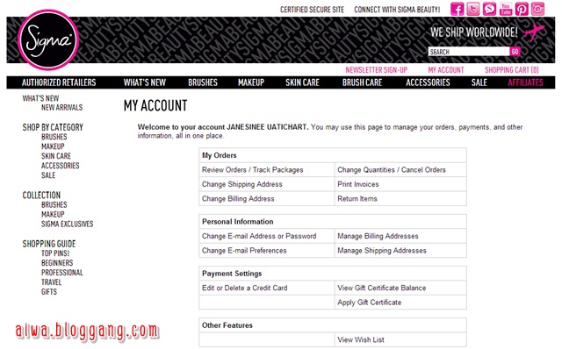Click the pink GO search button
The image size is (562, 349).
click(x=515, y=52)
